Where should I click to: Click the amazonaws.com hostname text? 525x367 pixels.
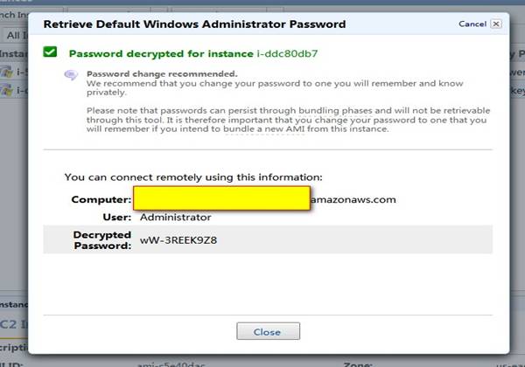click(x=353, y=199)
